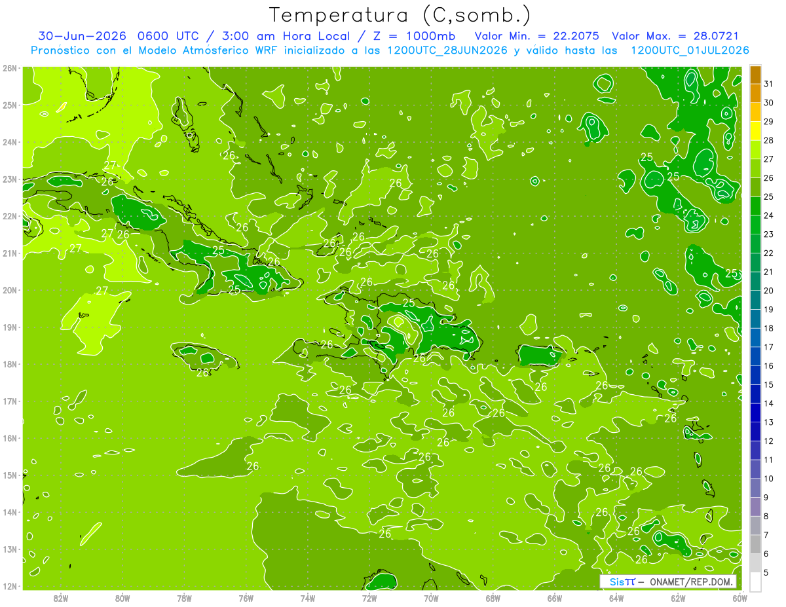The image size is (786, 607).
Task: Click the longitude axis label "64W"
Action: (x=616, y=597)
